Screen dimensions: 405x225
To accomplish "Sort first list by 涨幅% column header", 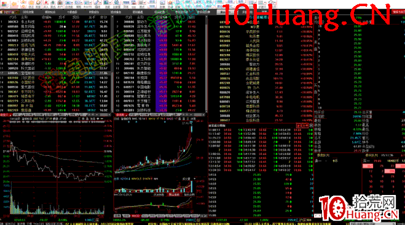I will point(47,18).
